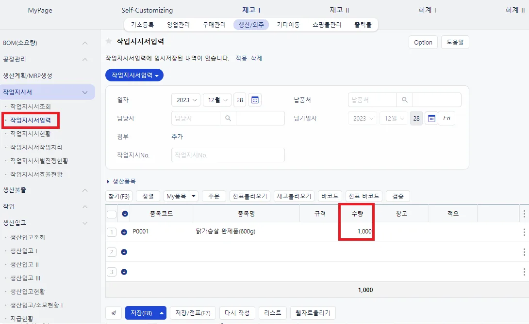
Task: Switch to the 구매관리 tab
Action: click(x=214, y=25)
